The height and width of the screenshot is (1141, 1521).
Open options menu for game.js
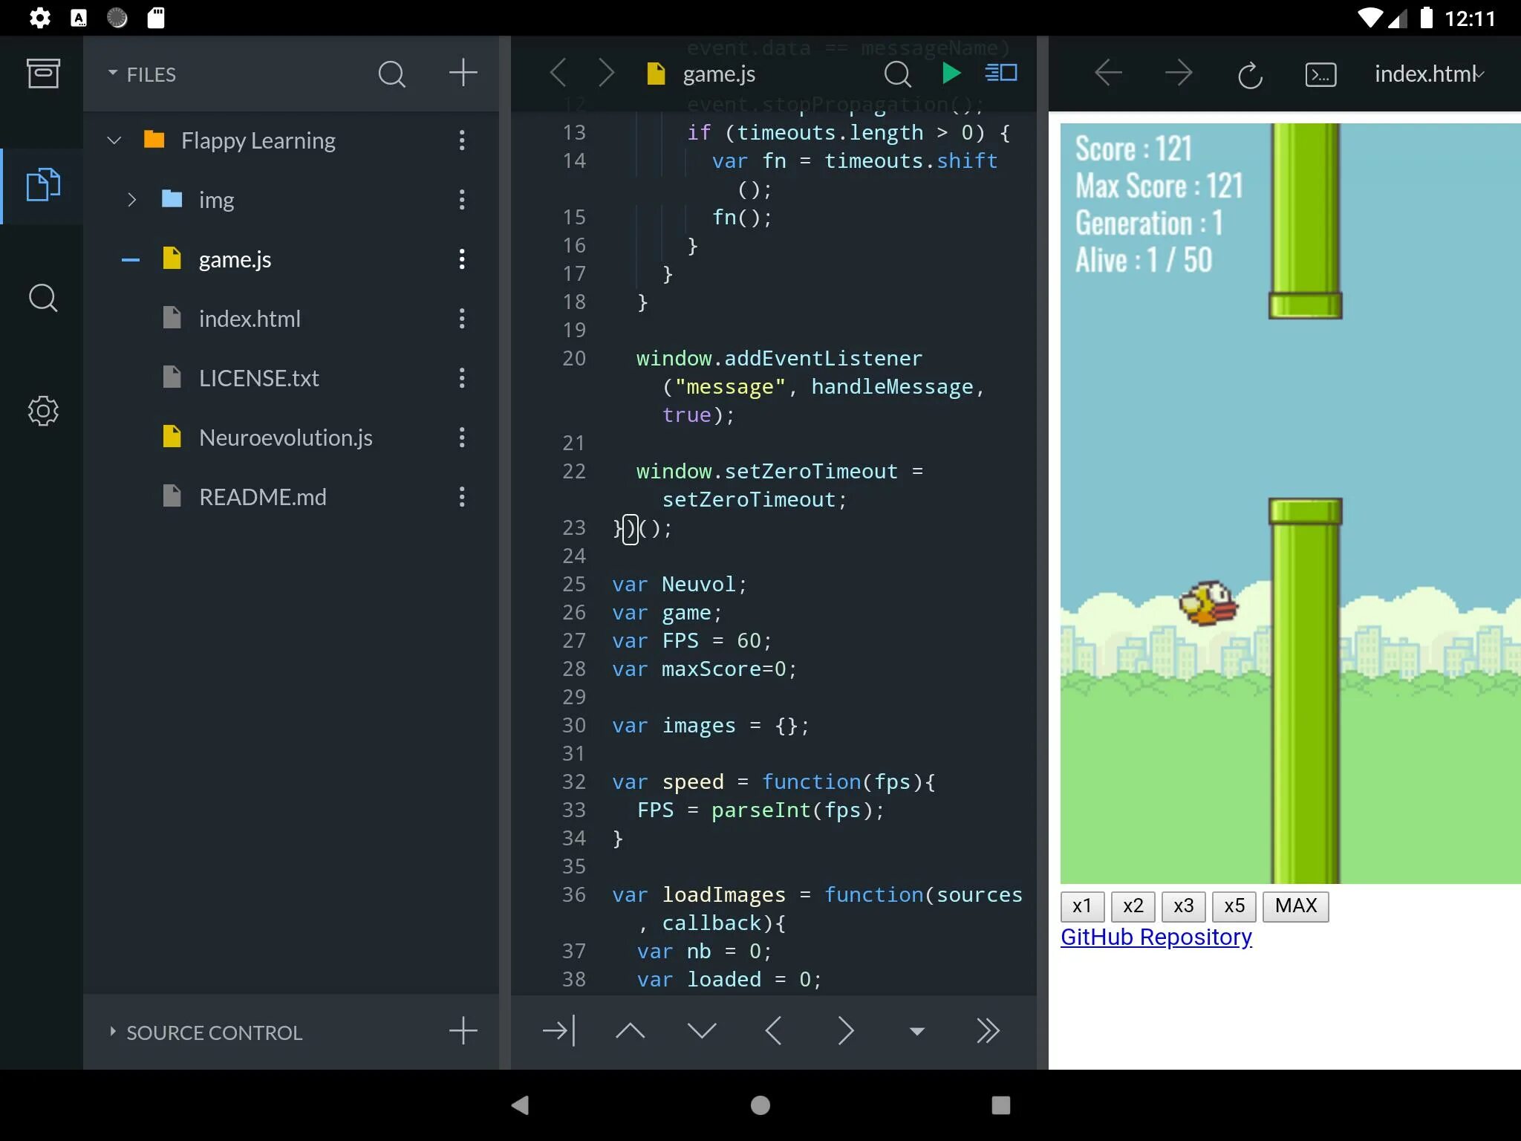click(462, 259)
